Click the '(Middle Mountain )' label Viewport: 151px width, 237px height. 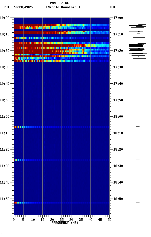pyautogui.click(x=63, y=7)
